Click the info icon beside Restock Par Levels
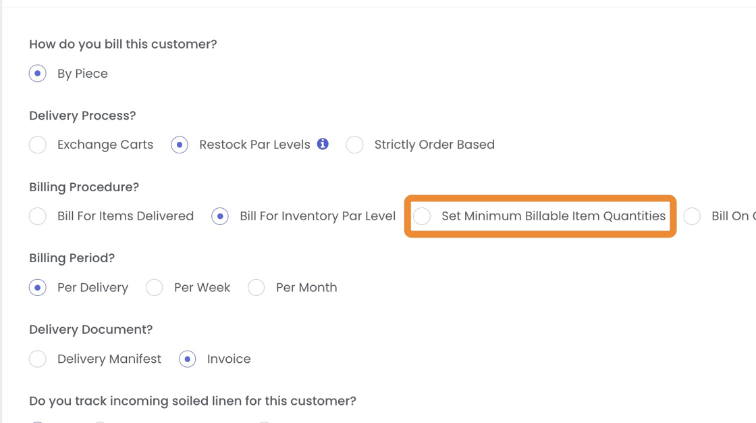Image resolution: width=756 pixels, height=423 pixels. pyautogui.click(x=323, y=144)
